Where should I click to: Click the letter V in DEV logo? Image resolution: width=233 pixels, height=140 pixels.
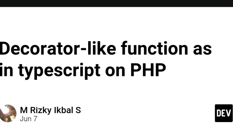pos(229,113)
